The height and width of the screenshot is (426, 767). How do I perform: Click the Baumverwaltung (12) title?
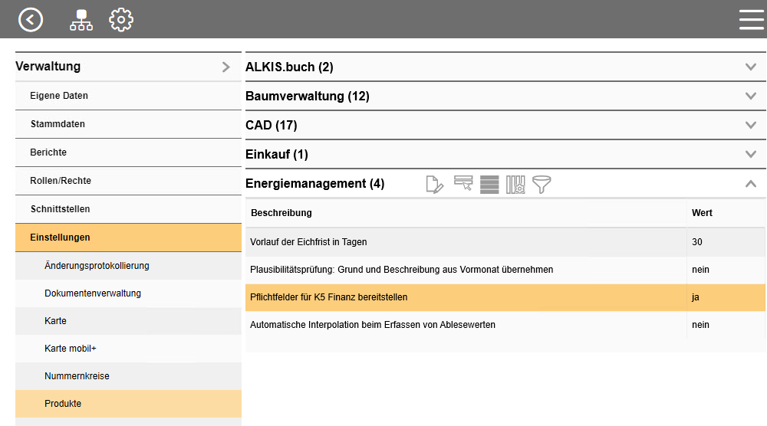click(308, 97)
